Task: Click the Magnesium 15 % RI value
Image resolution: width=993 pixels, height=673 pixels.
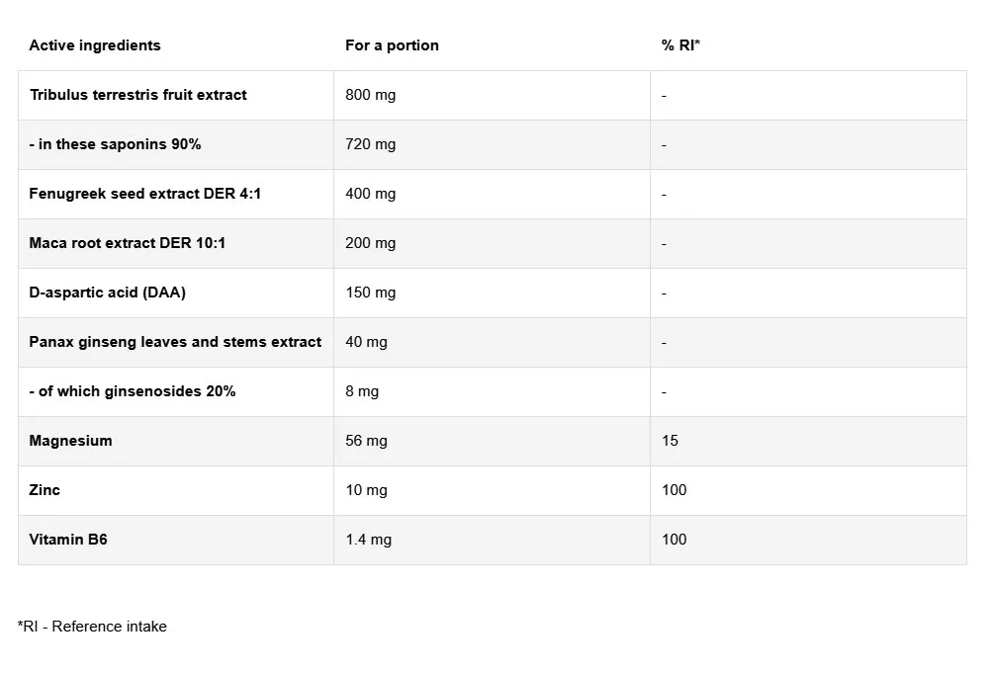Action: 671,441
